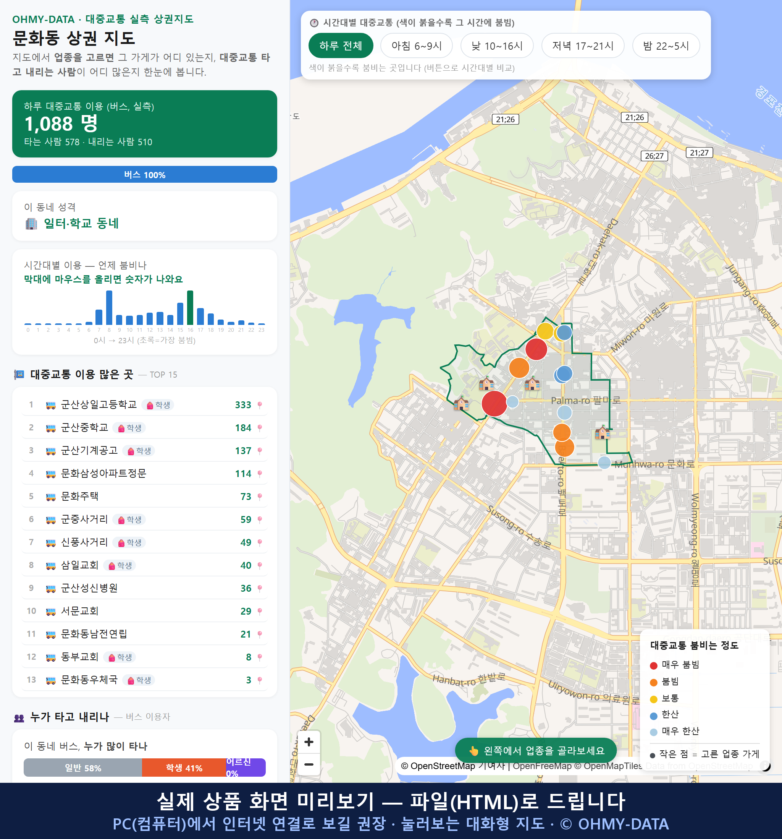Viewport: 782px width, 839px height.
Task: Open the OpenFreeMap attribution link
Action: (x=542, y=766)
